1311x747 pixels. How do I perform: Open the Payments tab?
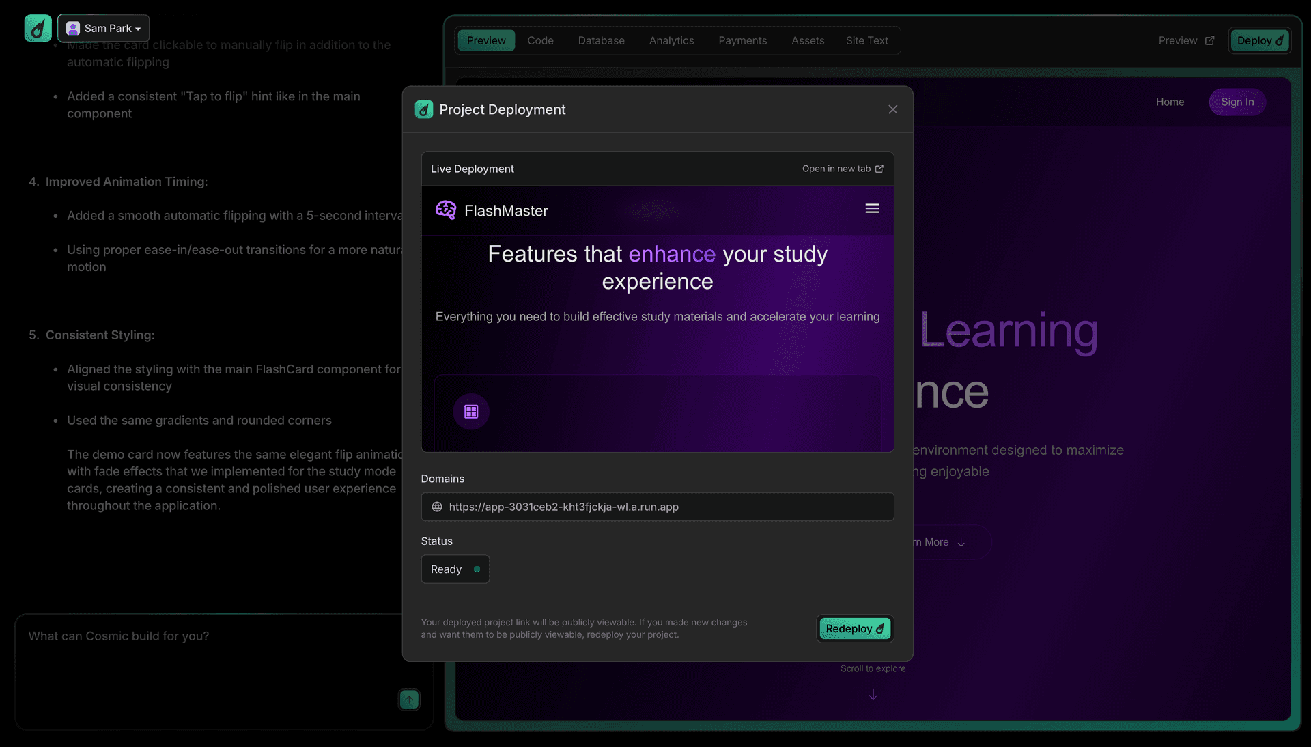(742, 40)
